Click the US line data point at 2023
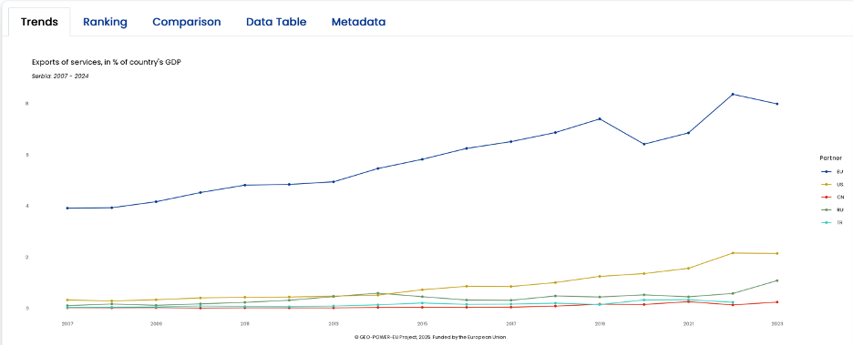The image size is (853, 346). tap(776, 254)
